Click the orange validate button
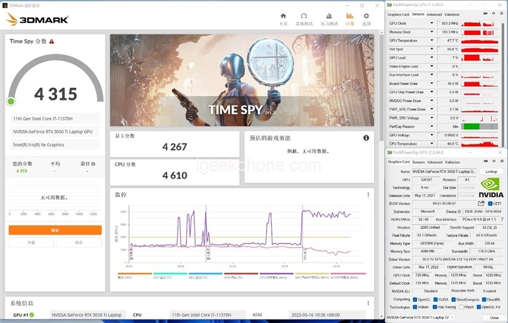The width and height of the screenshot is (508, 323). 55,230
